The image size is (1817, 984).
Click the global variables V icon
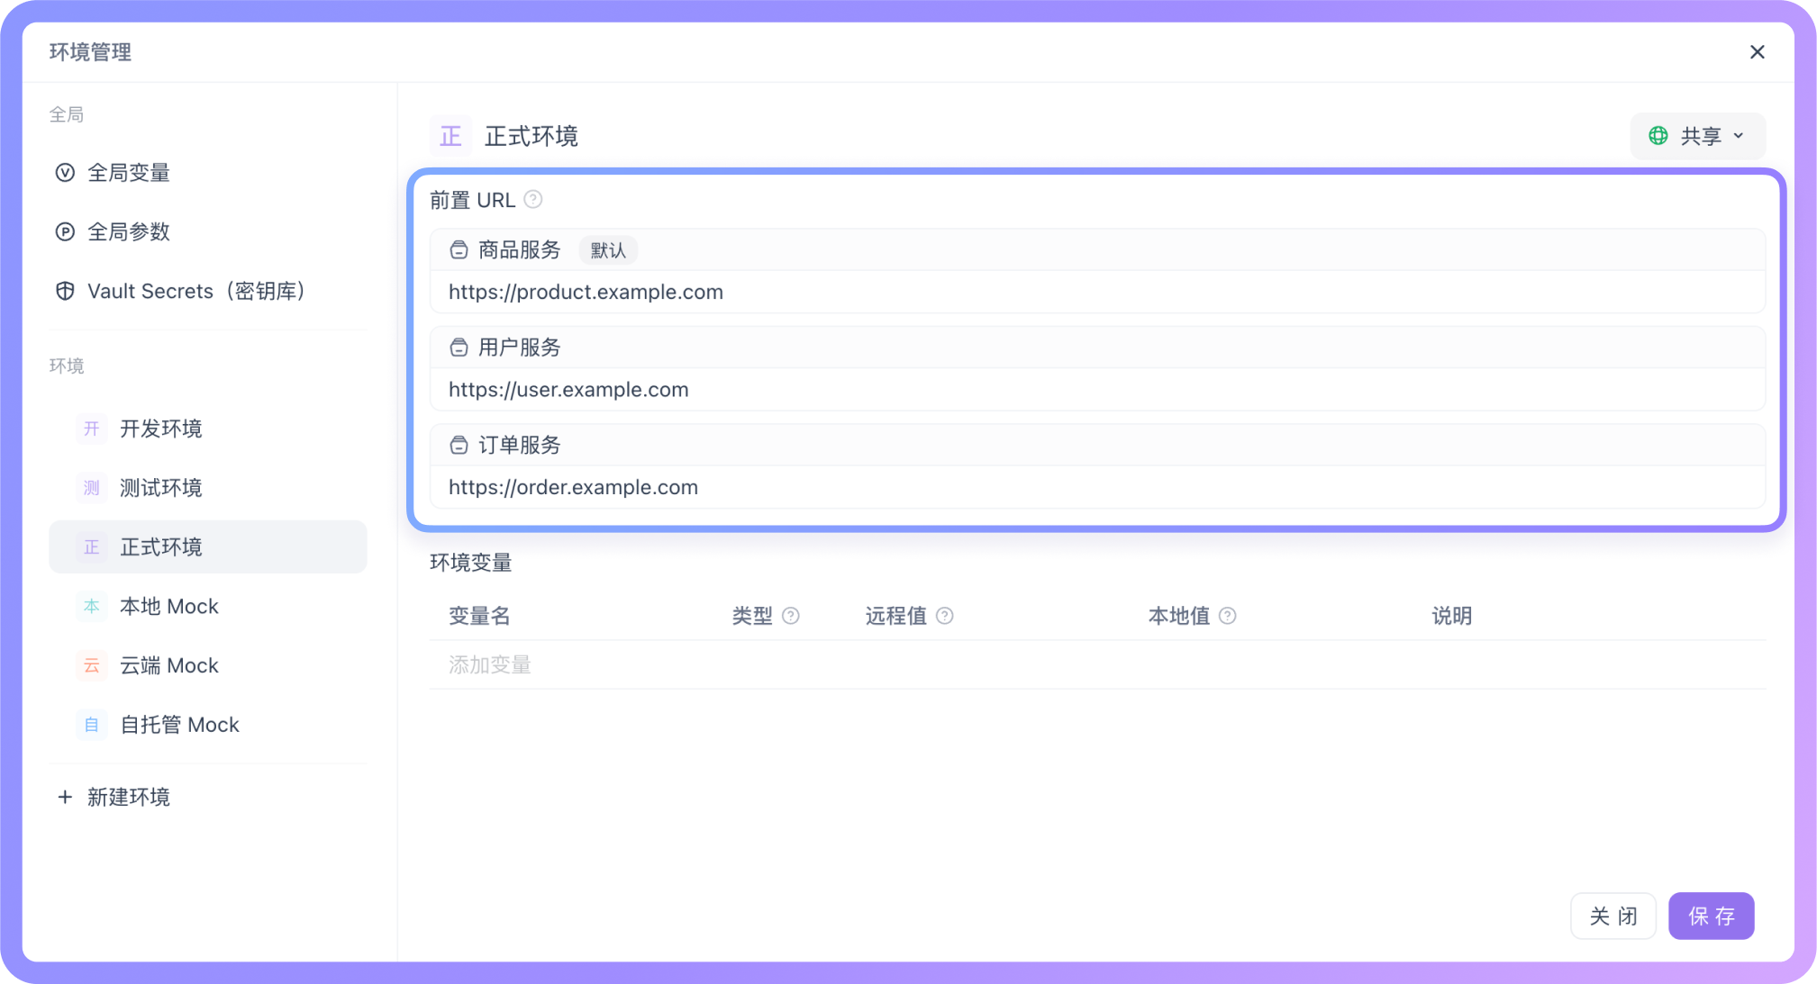point(65,173)
